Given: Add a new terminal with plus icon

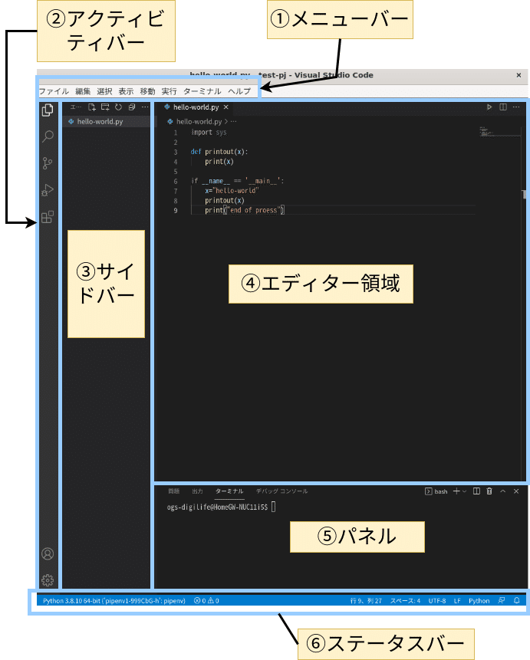Looking at the screenshot, I should [x=456, y=491].
